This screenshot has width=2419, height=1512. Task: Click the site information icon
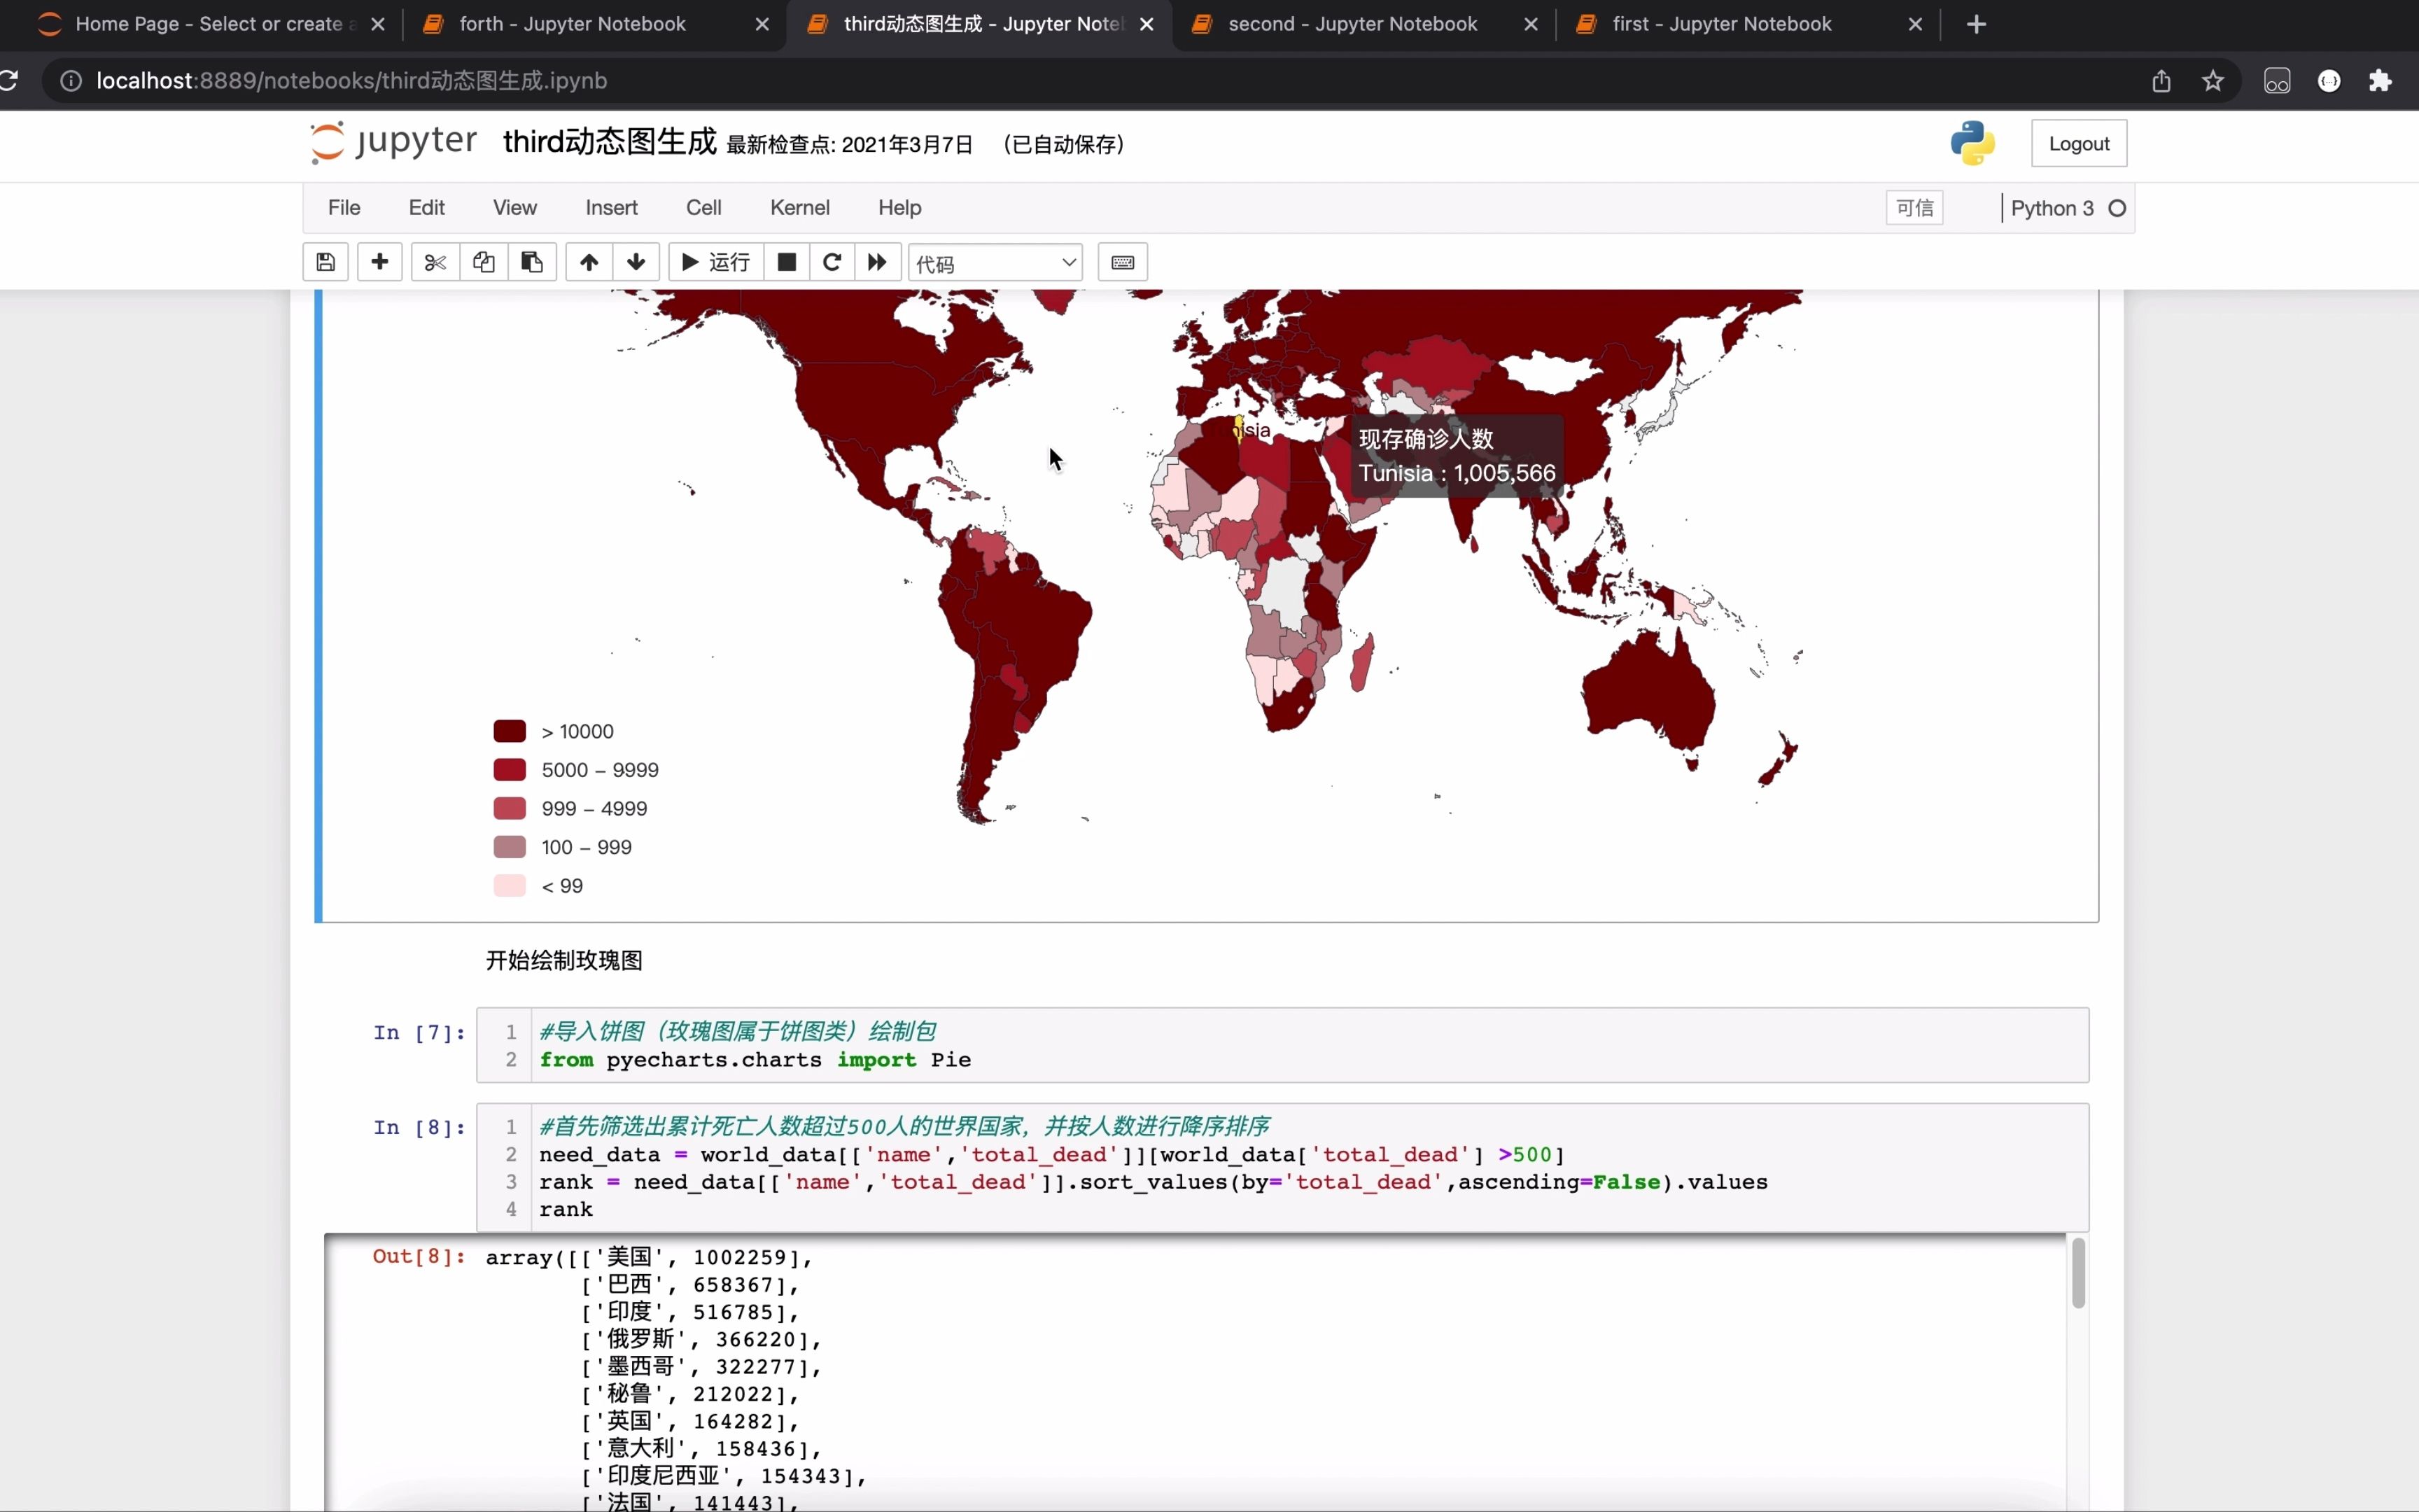70,80
